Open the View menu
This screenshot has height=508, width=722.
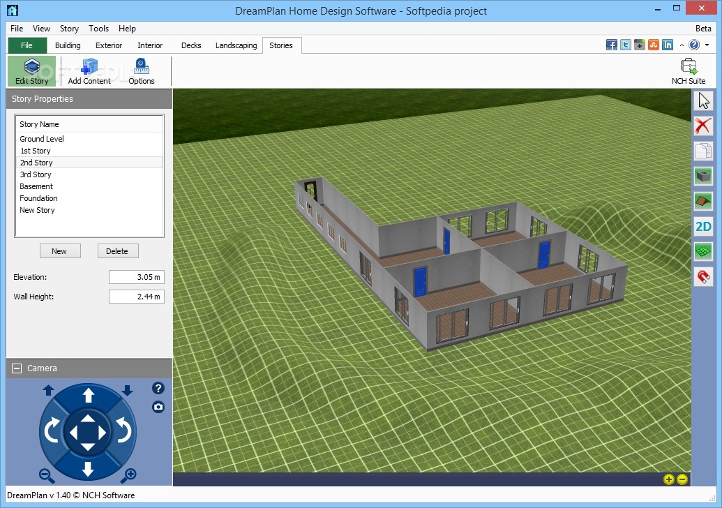41,29
